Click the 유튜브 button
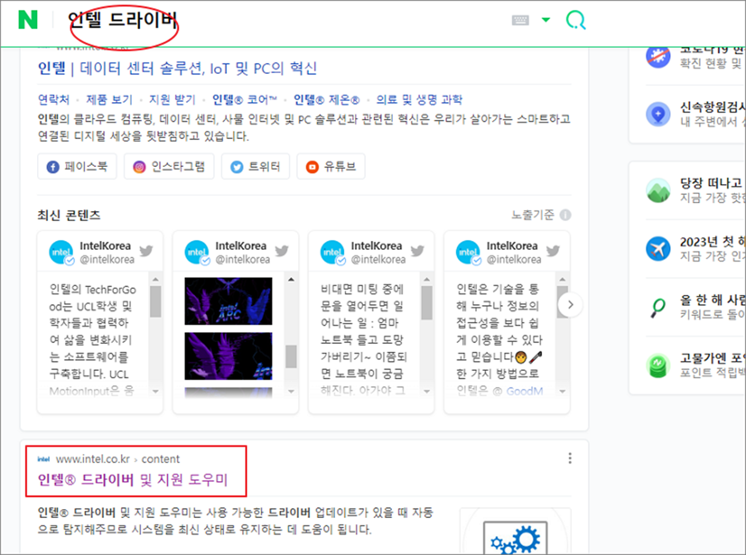746x555 pixels. [331, 166]
